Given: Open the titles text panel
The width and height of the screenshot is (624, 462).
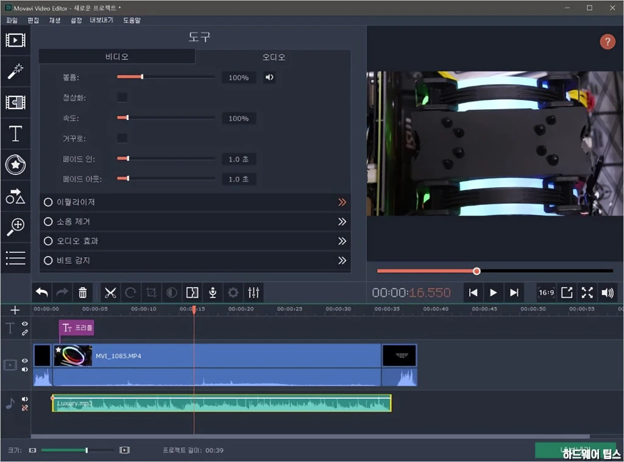Looking at the screenshot, I should (15, 133).
